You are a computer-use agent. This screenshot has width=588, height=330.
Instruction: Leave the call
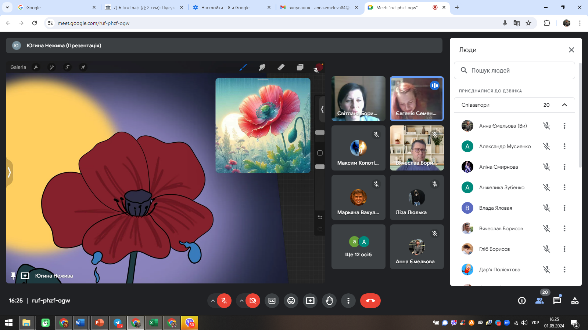tap(370, 301)
